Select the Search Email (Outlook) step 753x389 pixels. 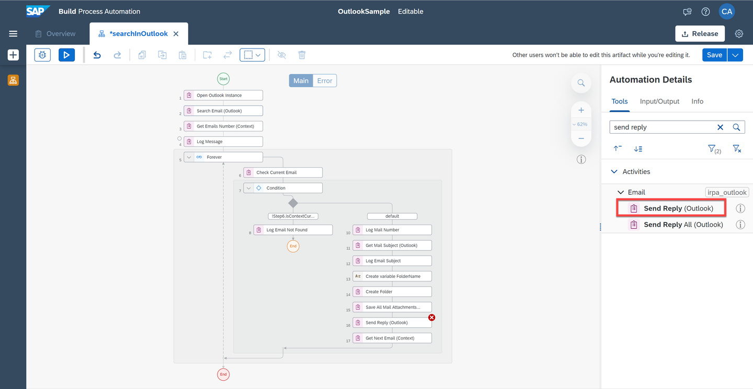(x=223, y=111)
